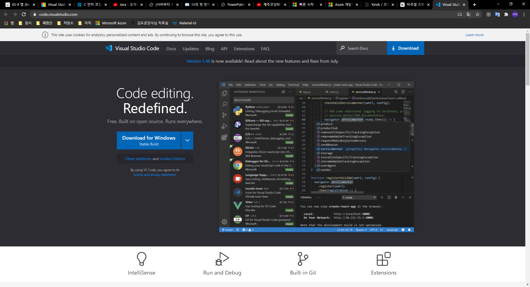Switch to the PowerPoint tab
This screenshot has height=287, width=530.
236,5
